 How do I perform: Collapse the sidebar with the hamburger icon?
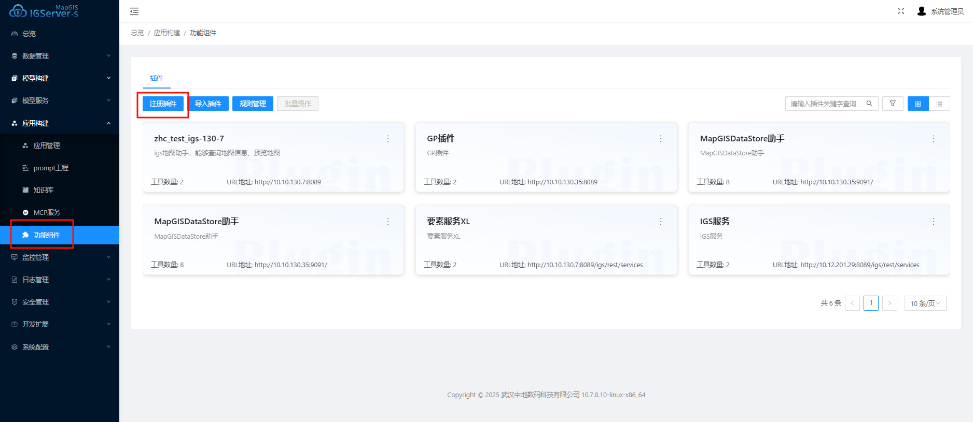pyautogui.click(x=134, y=11)
